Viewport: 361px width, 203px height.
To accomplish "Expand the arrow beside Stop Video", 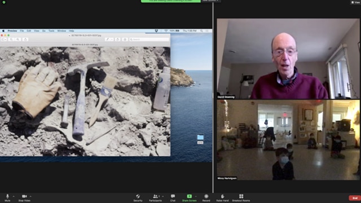I will tap(30, 196).
